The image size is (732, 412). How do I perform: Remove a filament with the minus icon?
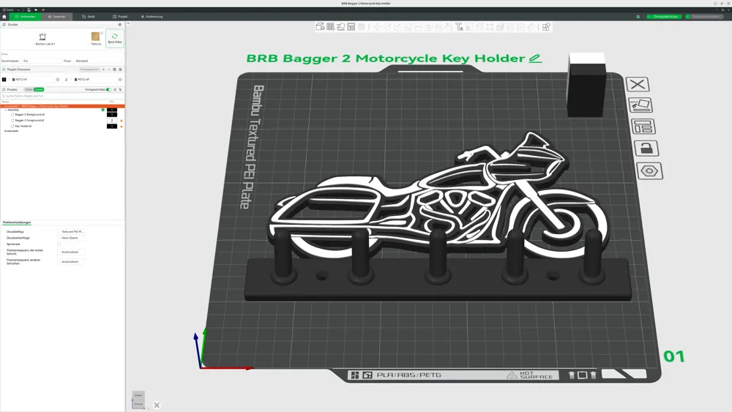(x=109, y=70)
